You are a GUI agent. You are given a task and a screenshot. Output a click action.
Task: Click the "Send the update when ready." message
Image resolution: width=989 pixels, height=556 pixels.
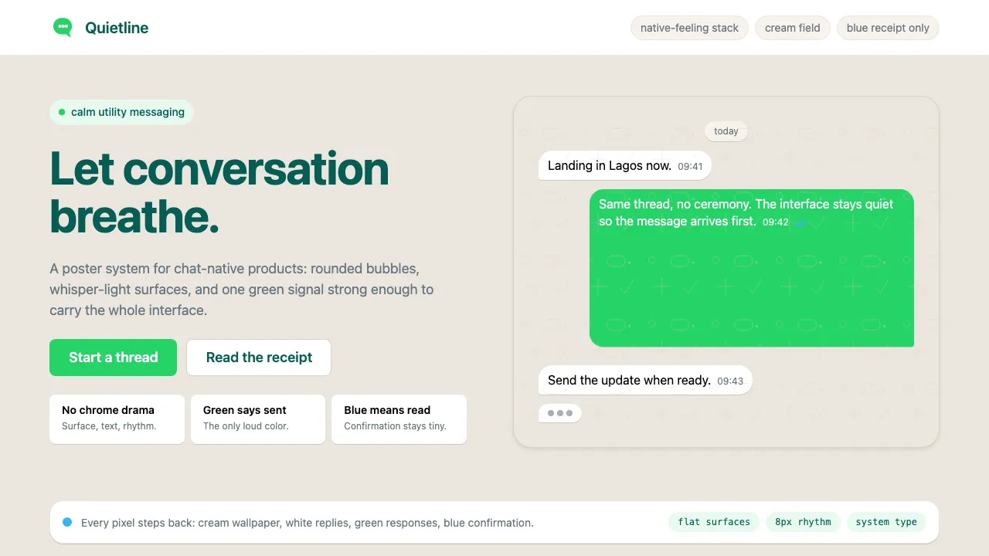click(x=645, y=380)
